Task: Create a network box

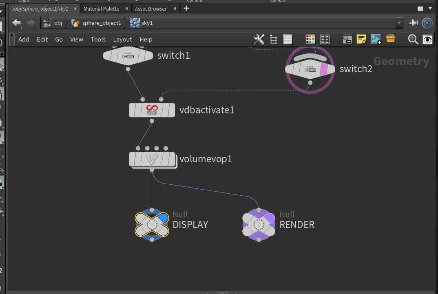Action: click(347, 40)
